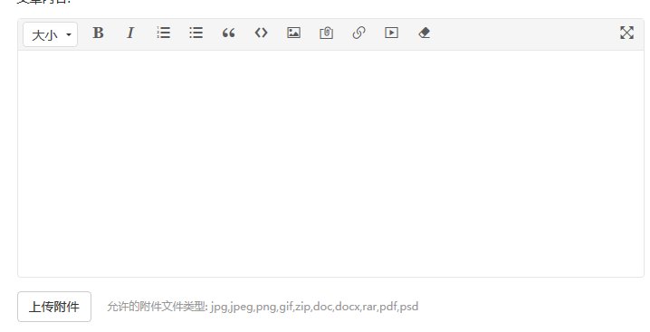Clear formatting with the eraser icon
This screenshot has height=332, width=650.
click(x=424, y=33)
